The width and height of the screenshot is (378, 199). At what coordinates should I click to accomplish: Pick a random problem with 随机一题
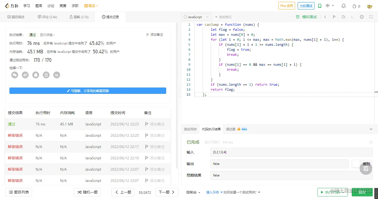[87, 192]
